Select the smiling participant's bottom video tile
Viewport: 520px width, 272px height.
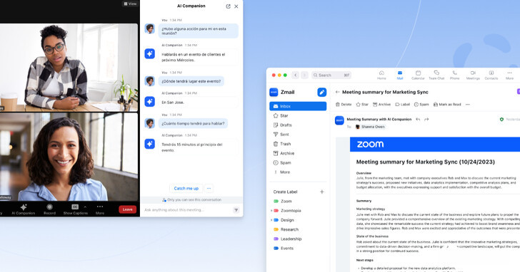tap(69, 157)
